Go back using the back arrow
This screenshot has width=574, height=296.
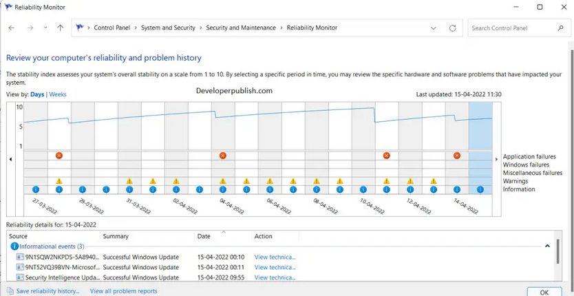[x=11, y=28]
